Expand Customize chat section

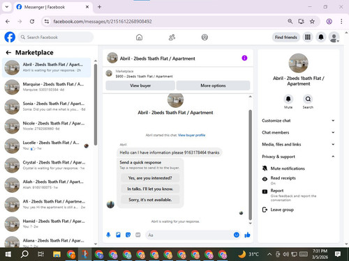click(x=299, y=120)
